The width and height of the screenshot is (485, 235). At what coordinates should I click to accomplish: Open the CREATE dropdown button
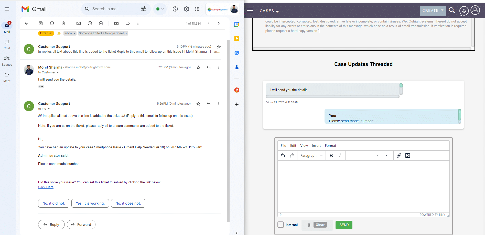coord(433,11)
